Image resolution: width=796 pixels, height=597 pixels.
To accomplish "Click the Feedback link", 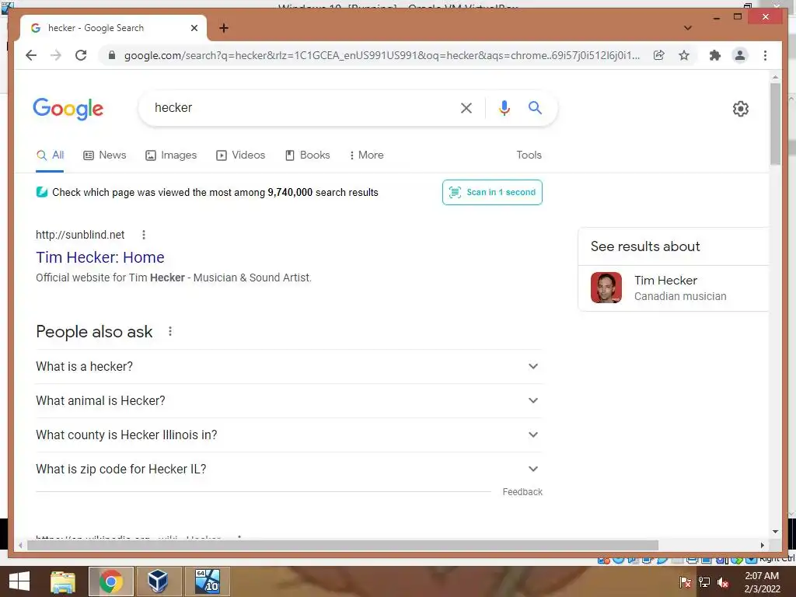I will [x=522, y=492].
